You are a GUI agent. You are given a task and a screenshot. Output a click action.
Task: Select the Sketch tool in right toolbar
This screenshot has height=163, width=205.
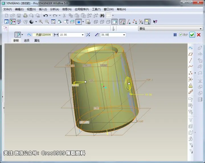tap(190, 48)
